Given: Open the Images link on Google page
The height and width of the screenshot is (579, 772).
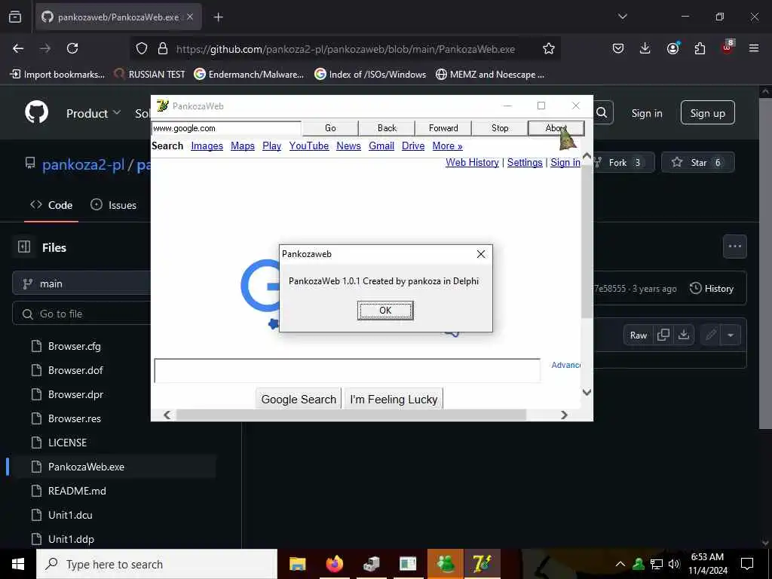Looking at the screenshot, I should tap(207, 146).
